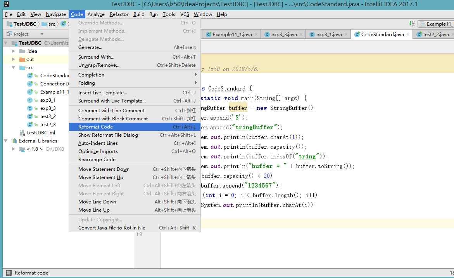
Task: Click the 'Reformat code' status bar text
Action: click(x=31, y=273)
